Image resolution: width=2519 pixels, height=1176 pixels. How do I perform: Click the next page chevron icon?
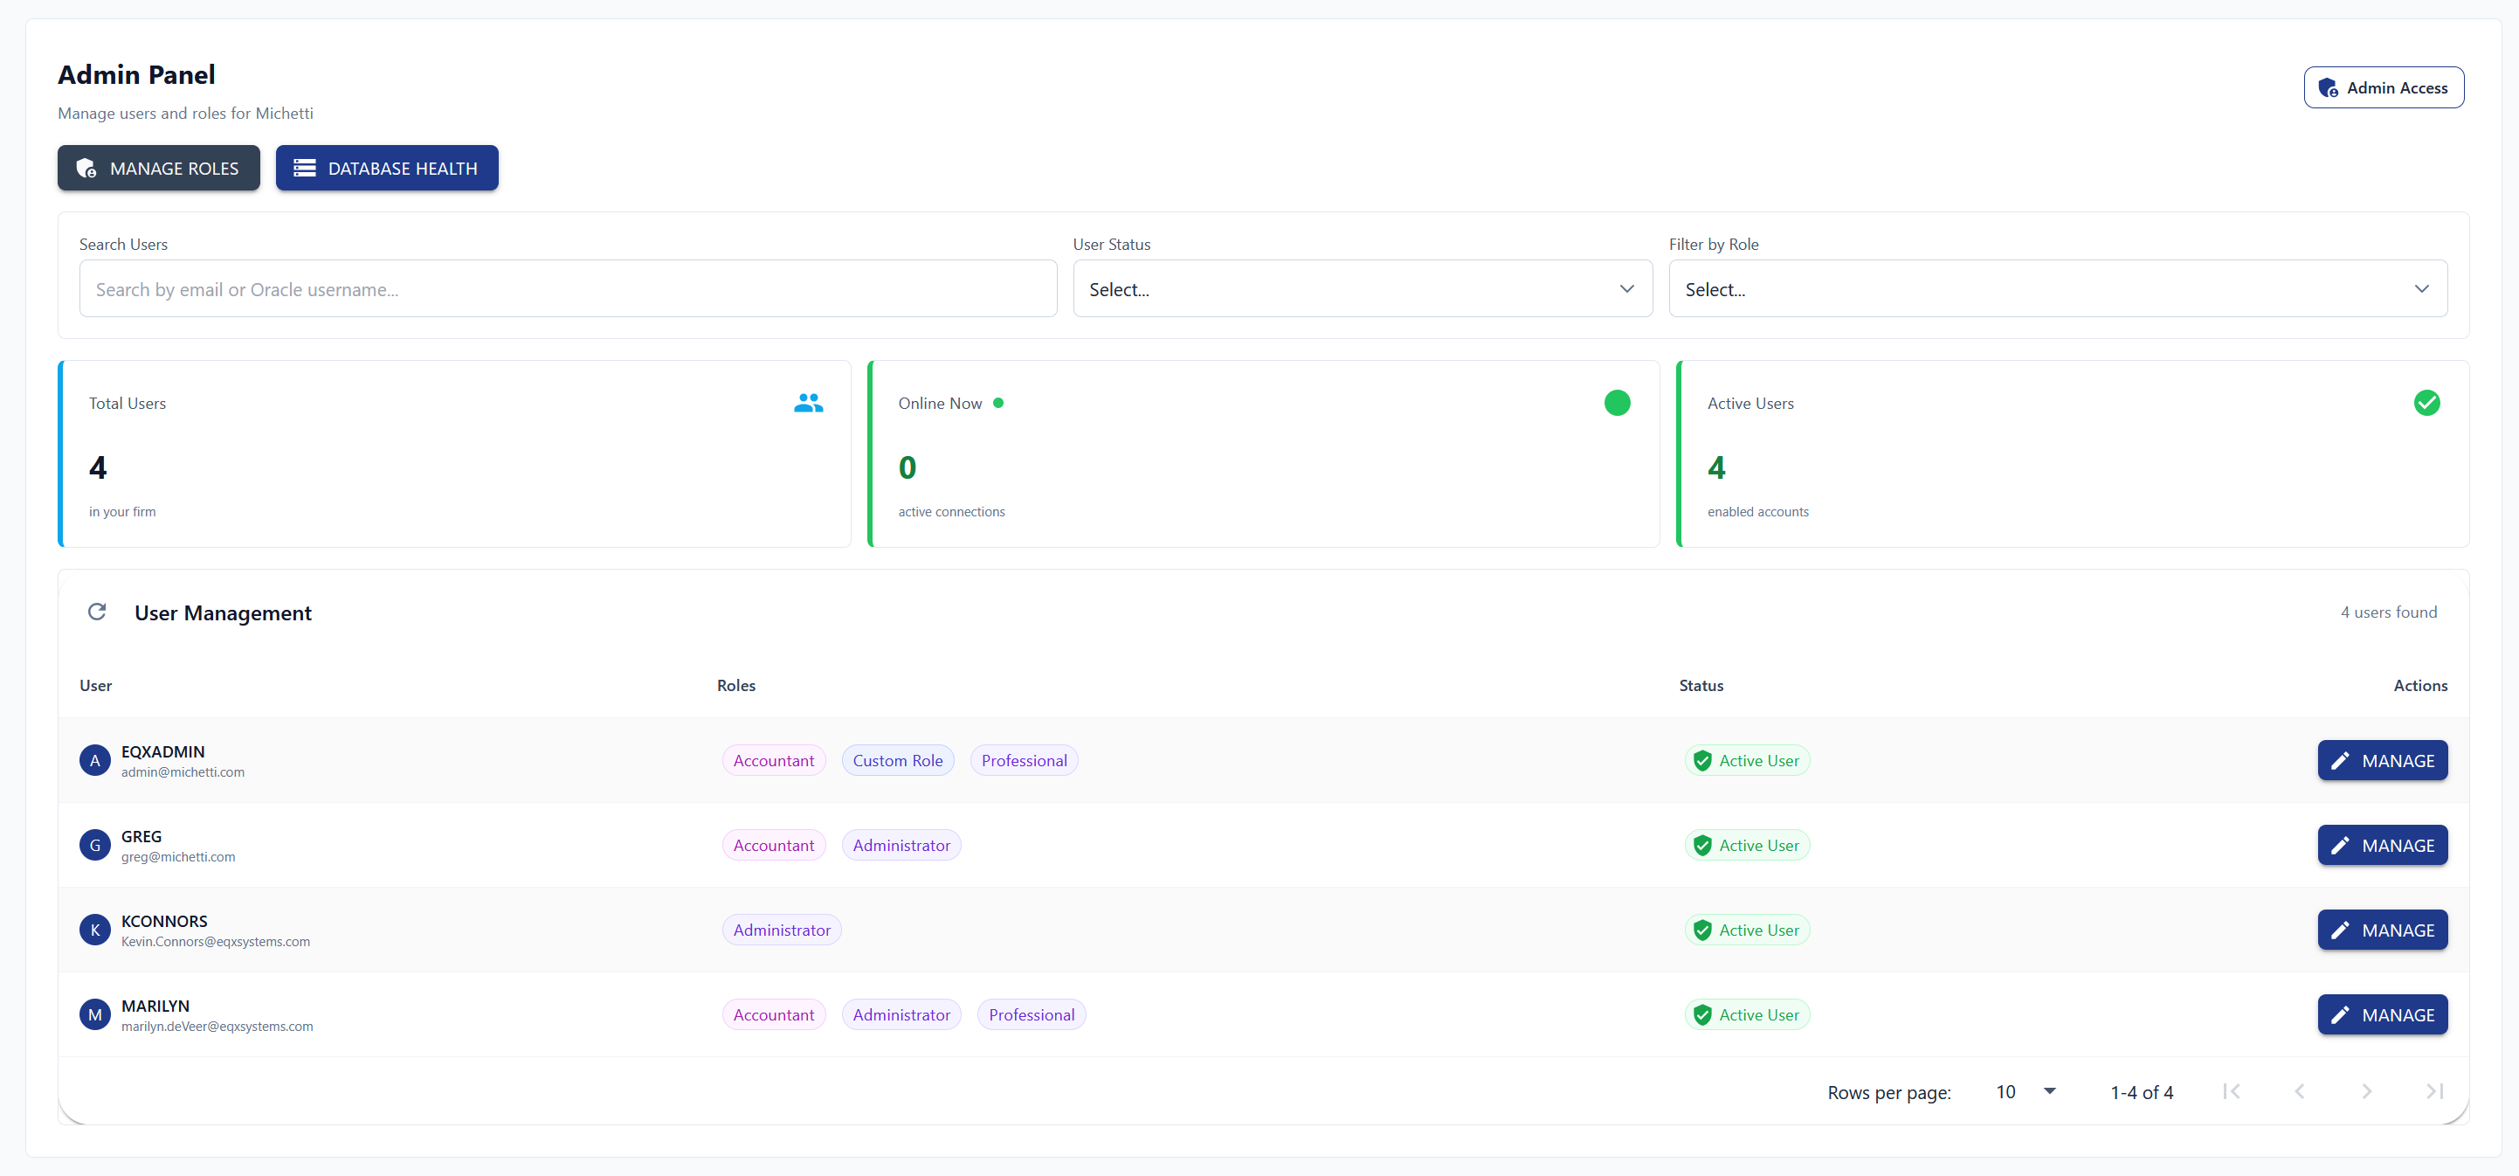coord(2366,1091)
